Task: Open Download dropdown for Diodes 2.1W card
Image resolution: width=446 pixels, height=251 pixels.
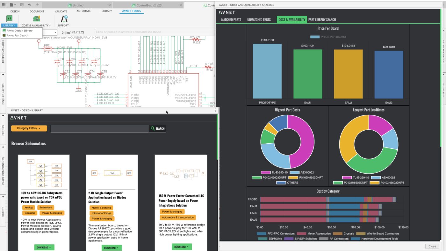Action: pos(112,248)
